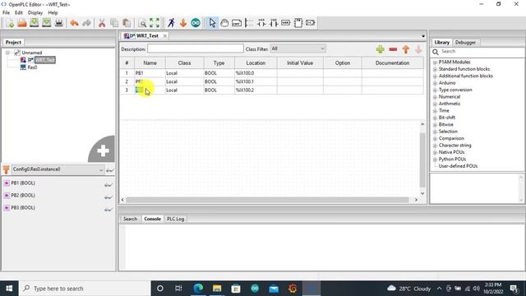Open the Help menu

[53, 12]
